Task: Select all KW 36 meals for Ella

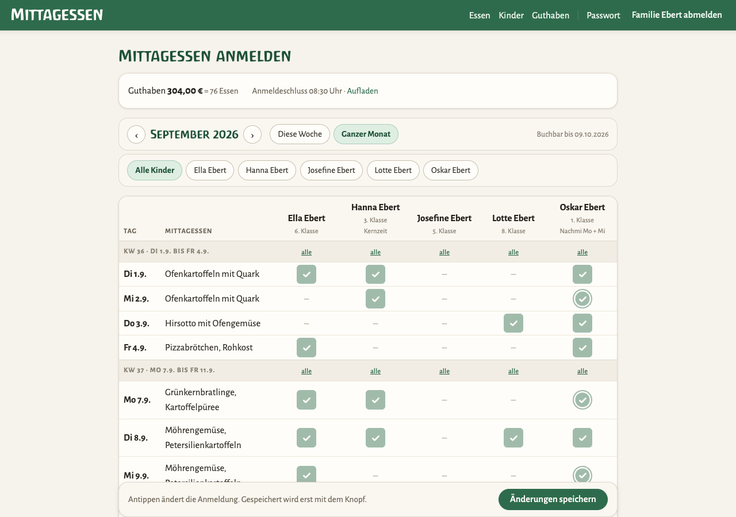Action: (x=306, y=252)
